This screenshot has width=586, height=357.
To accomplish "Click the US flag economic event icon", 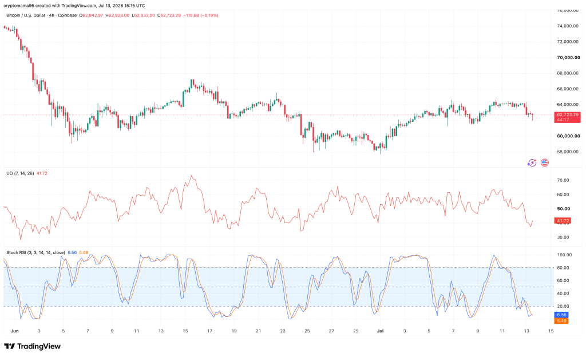I will tap(545, 163).
